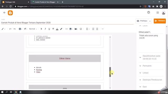This screenshot has height=94, width=168.
Task: Click the Jenis heading text
Action: click(65, 88)
